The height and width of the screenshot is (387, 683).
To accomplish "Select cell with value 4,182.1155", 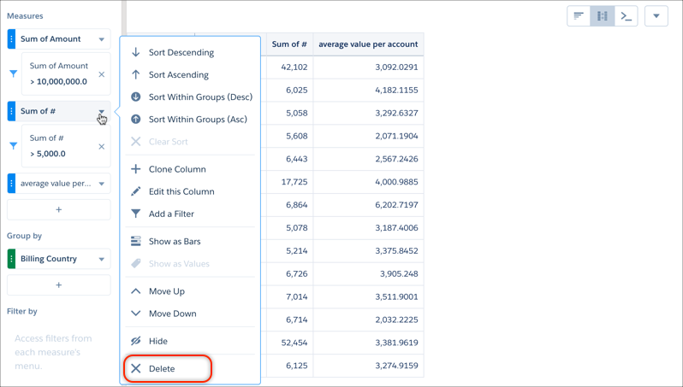I will [x=369, y=90].
